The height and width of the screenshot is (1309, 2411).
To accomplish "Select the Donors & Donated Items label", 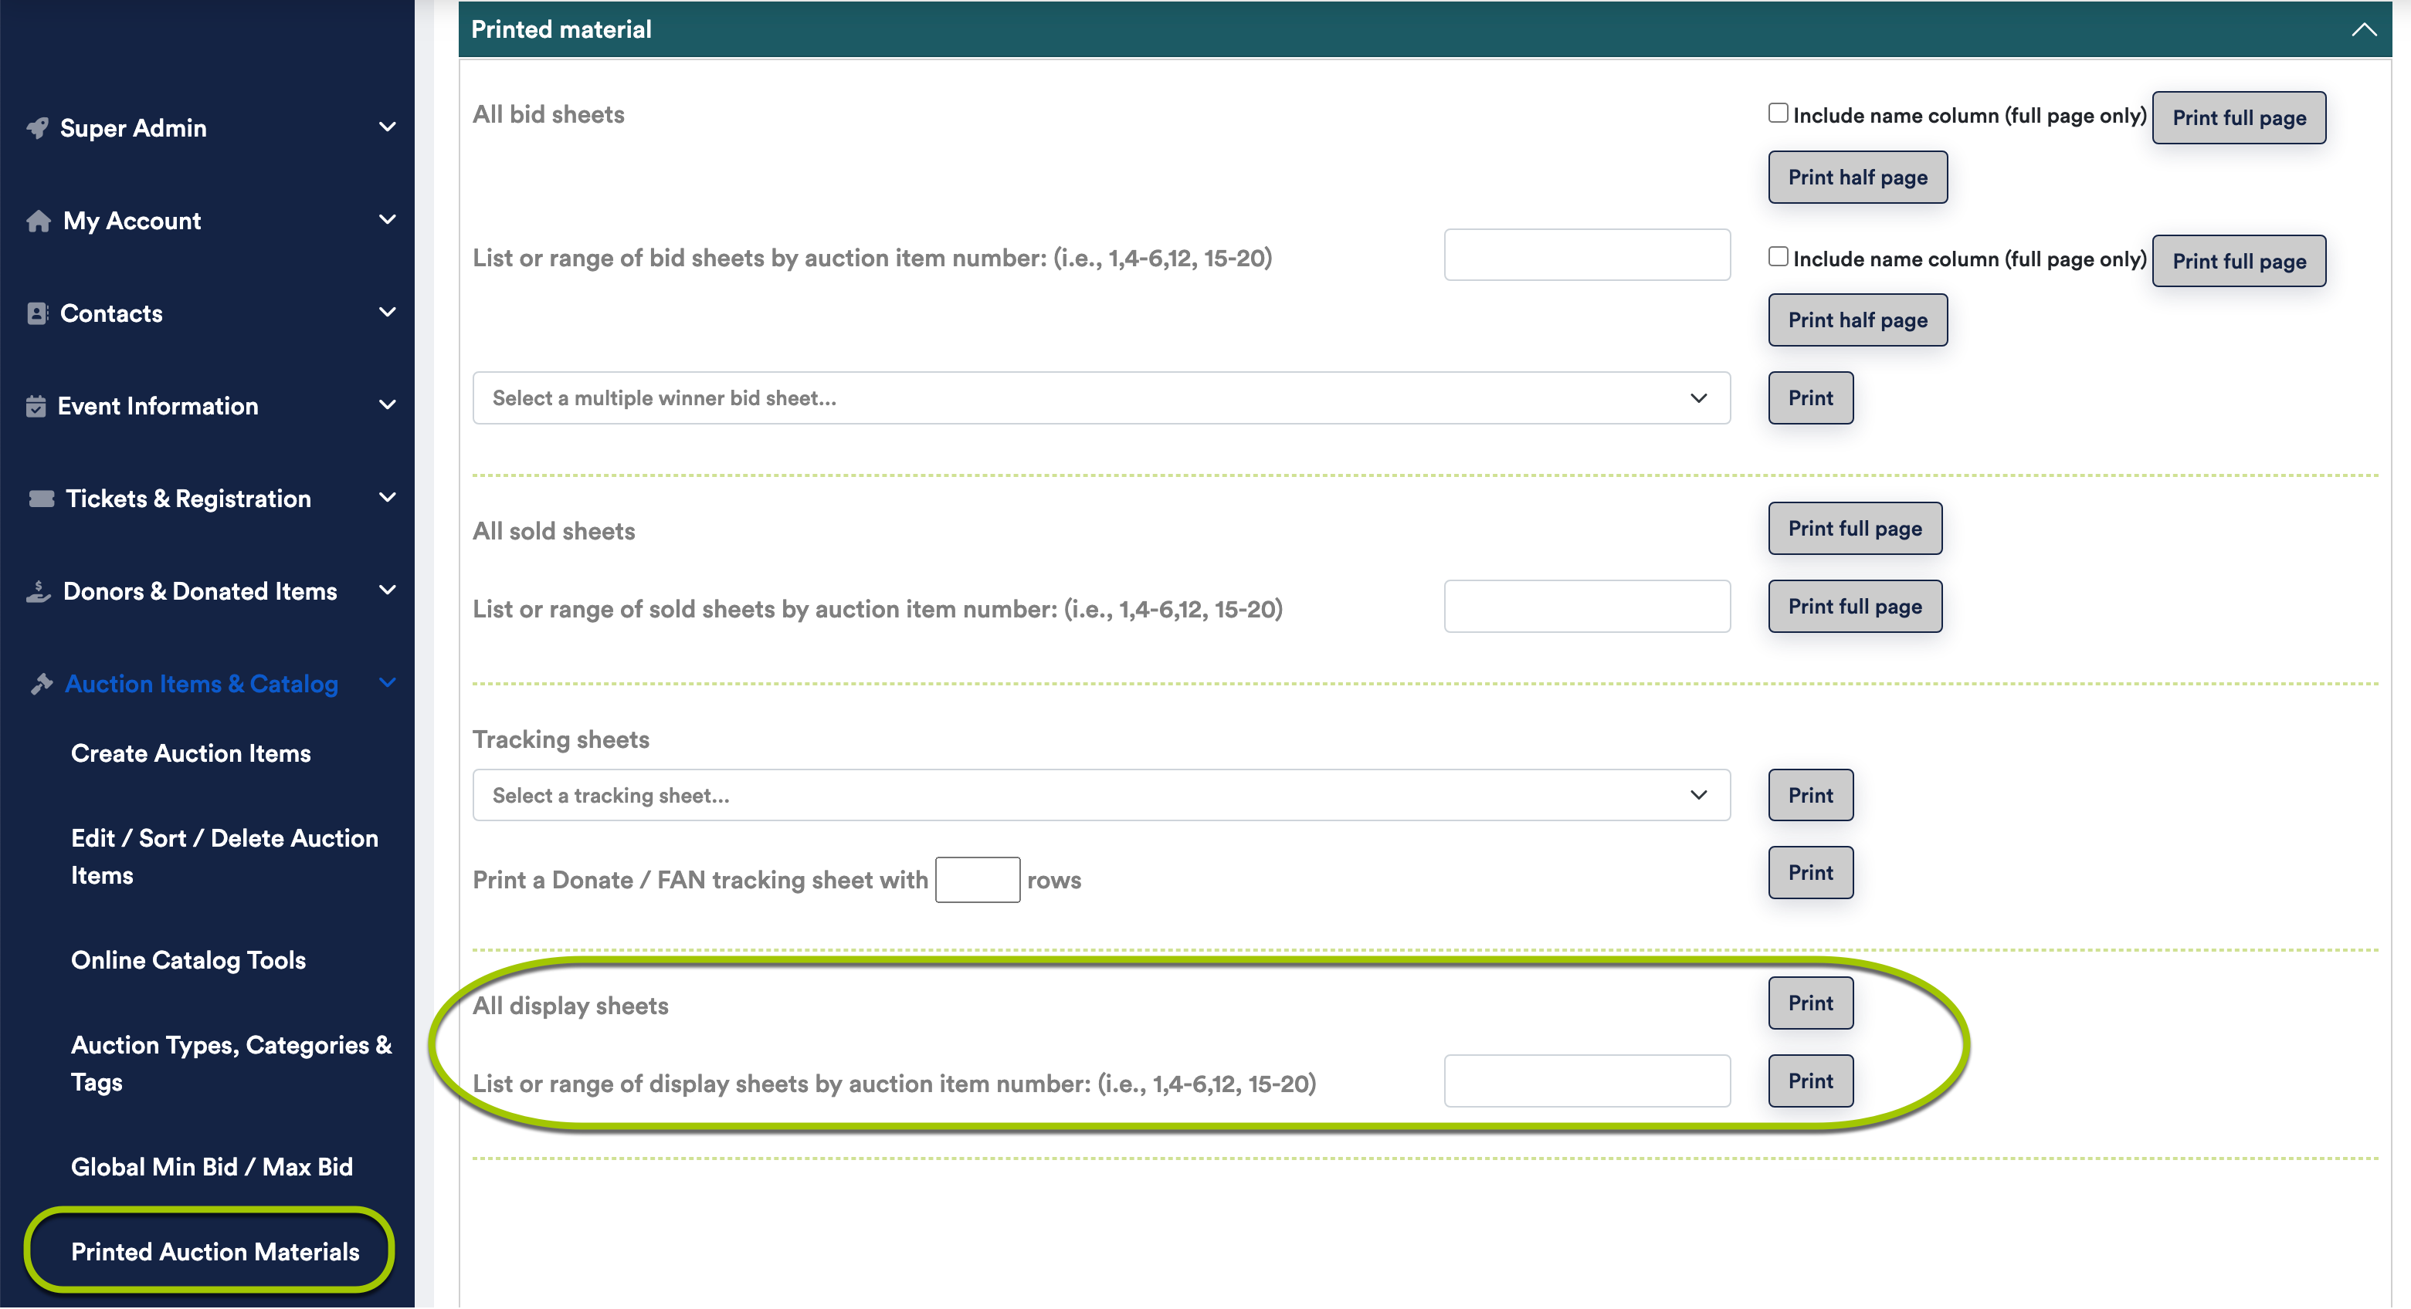I will point(199,591).
